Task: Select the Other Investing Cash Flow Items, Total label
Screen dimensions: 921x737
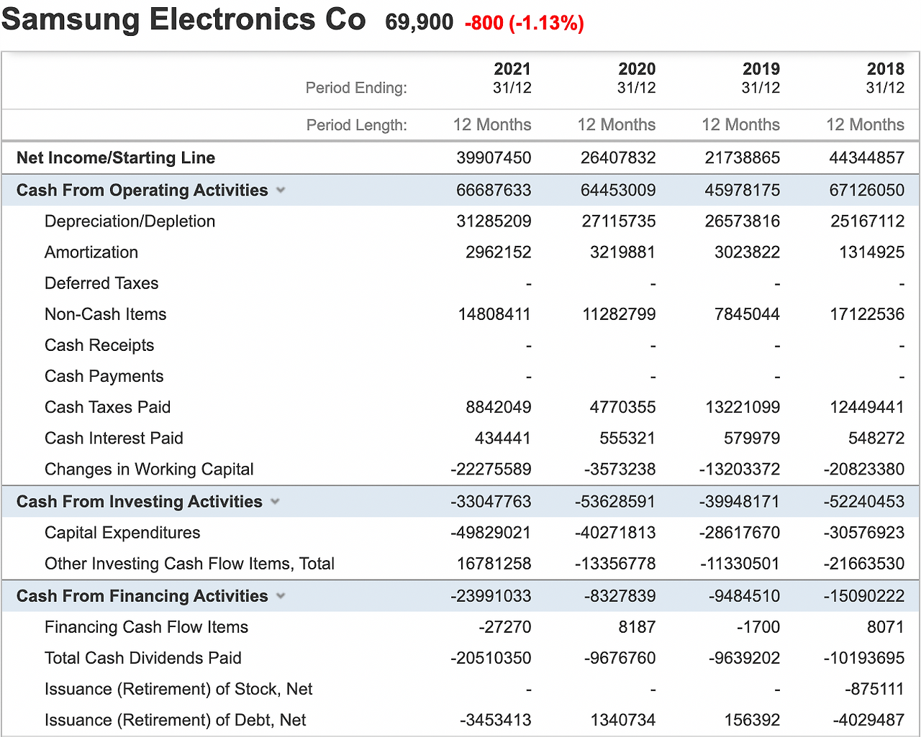Action: click(190, 564)
